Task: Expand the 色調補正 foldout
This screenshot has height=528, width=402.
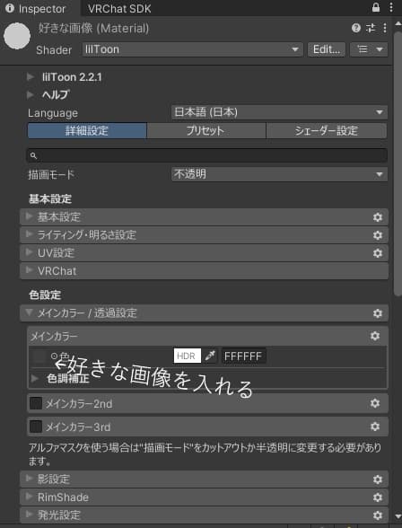Action: pos(35,378)
